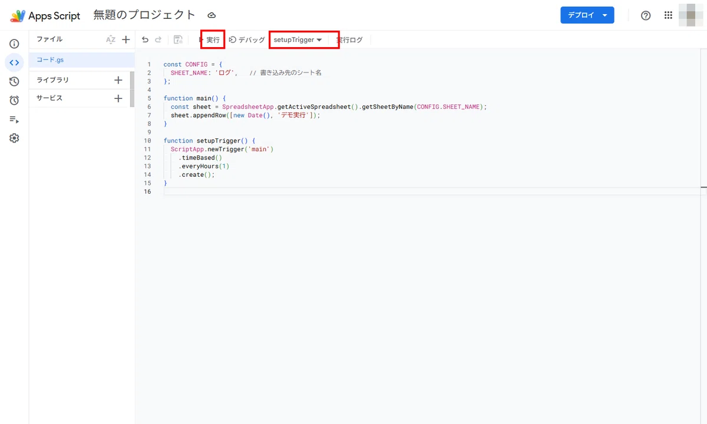Viewport: 707px width, 424px height.
Task: Select the Editor code icon in sidebar
Action: pos(14,62)
